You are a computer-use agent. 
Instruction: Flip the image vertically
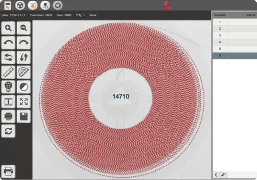click(24, 57)
